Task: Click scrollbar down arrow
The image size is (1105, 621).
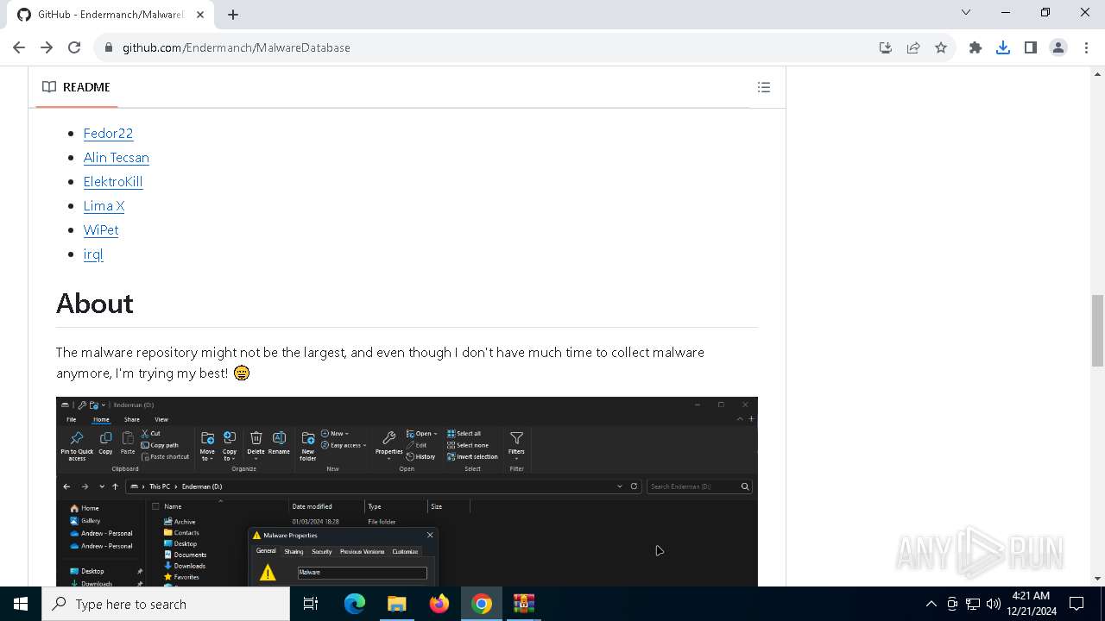Action: 1097,579
